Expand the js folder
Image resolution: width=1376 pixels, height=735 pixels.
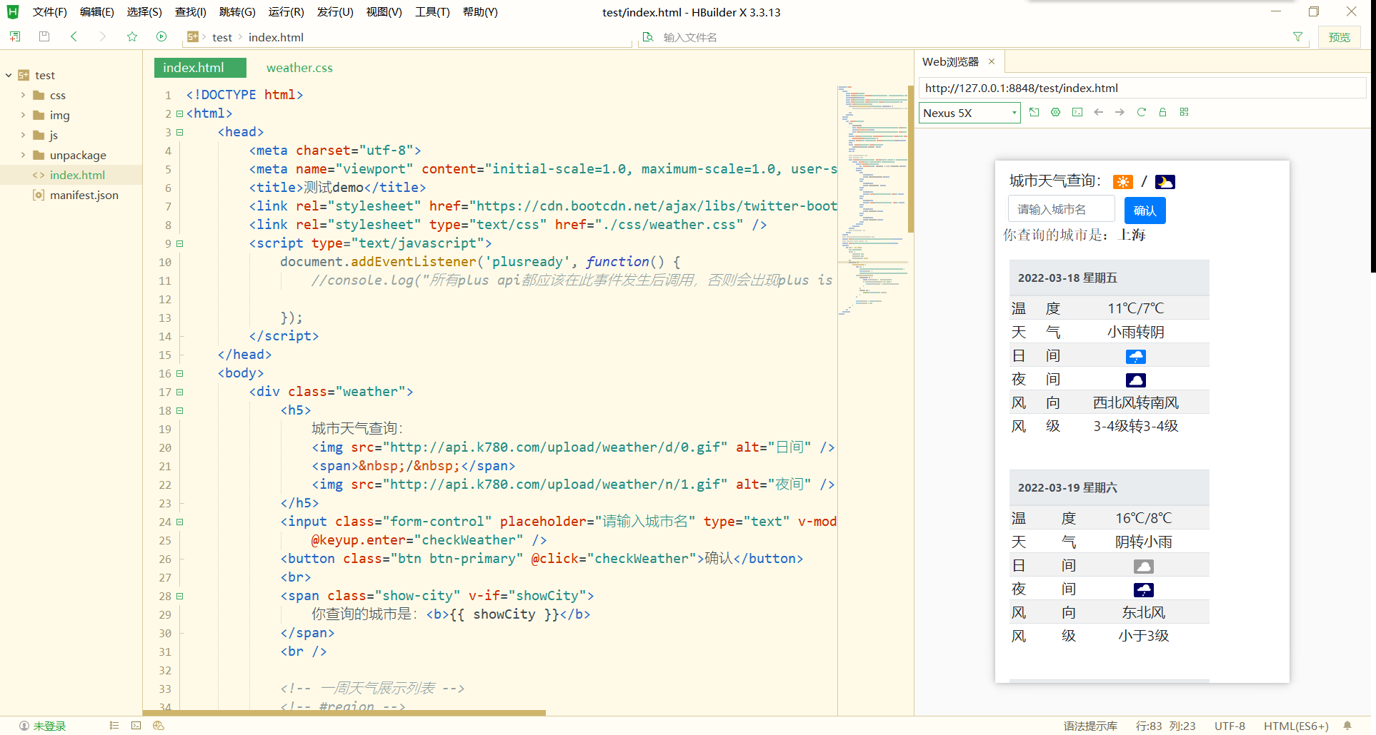point(23,135)
